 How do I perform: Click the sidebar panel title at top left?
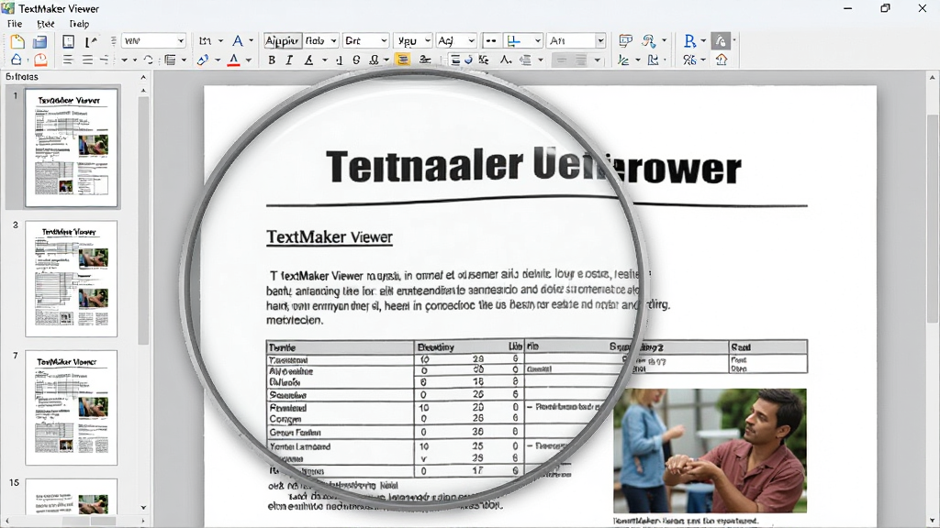pyautogui.click(x=22, y=77)
